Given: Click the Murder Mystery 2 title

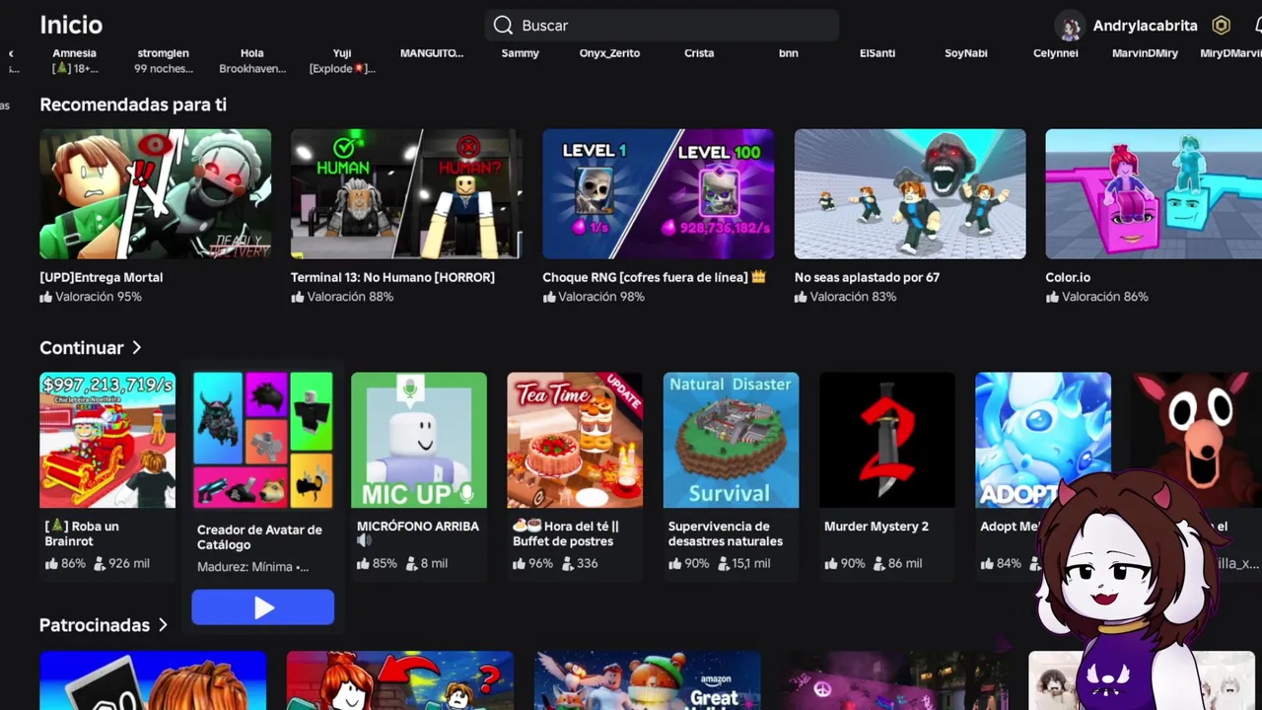Looking at the screenshot, I should tap(876, 527).
